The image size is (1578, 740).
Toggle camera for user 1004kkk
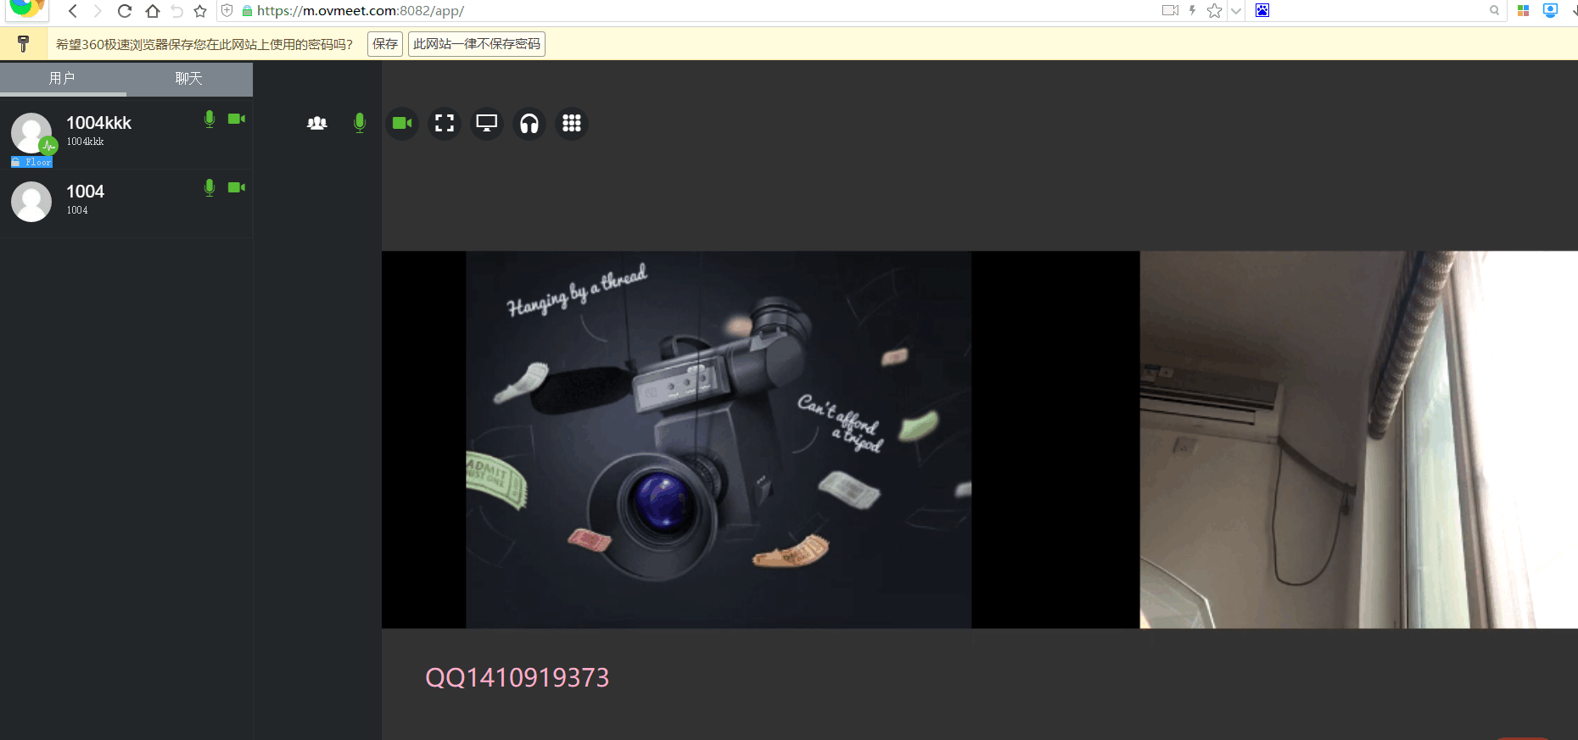(237, 120)
